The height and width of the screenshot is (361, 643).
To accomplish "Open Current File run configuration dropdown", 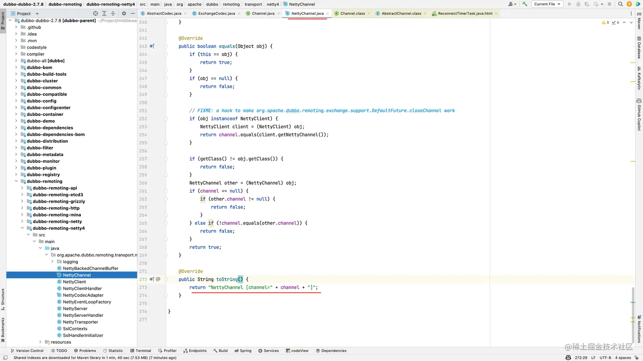I will coord(547,4).
